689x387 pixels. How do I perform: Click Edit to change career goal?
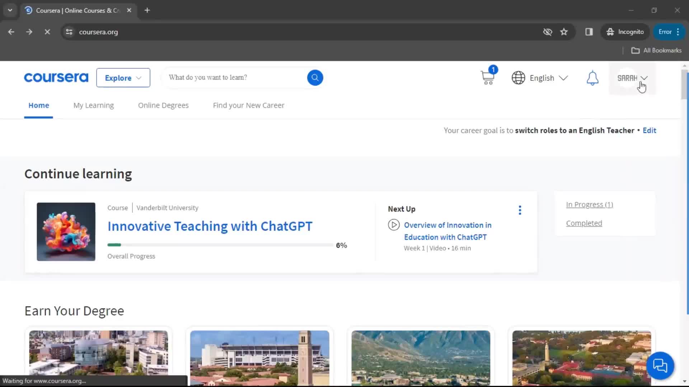click(x=649, y=130)
